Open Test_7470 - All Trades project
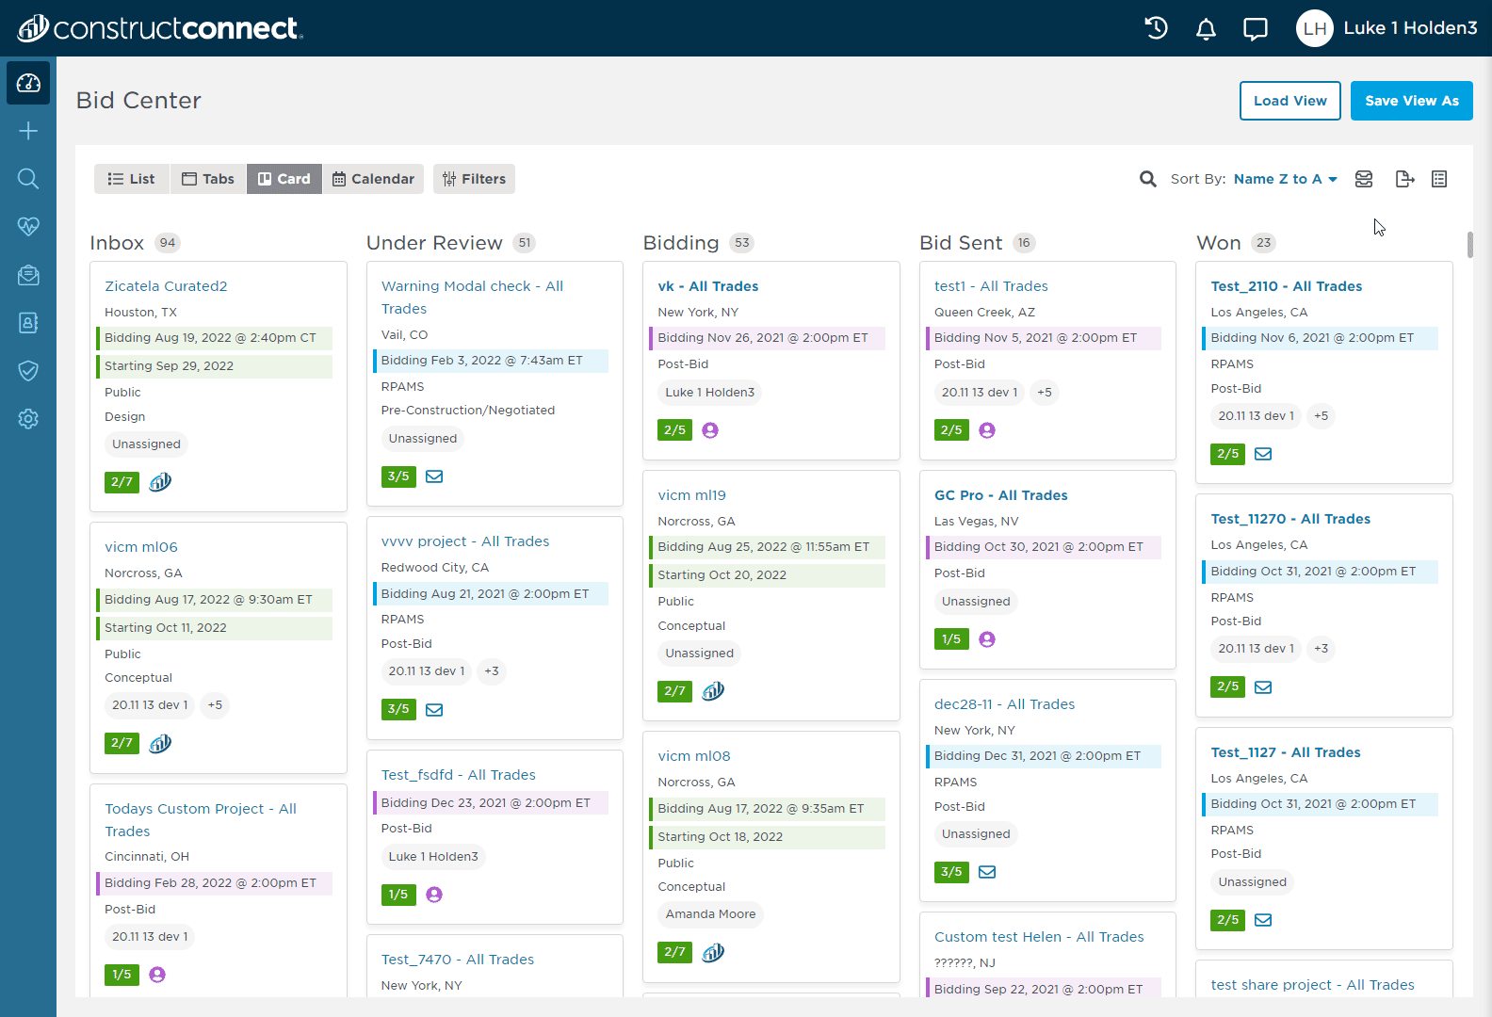The height and width of the screenshot is (1017, 1492). click(458, 960)
